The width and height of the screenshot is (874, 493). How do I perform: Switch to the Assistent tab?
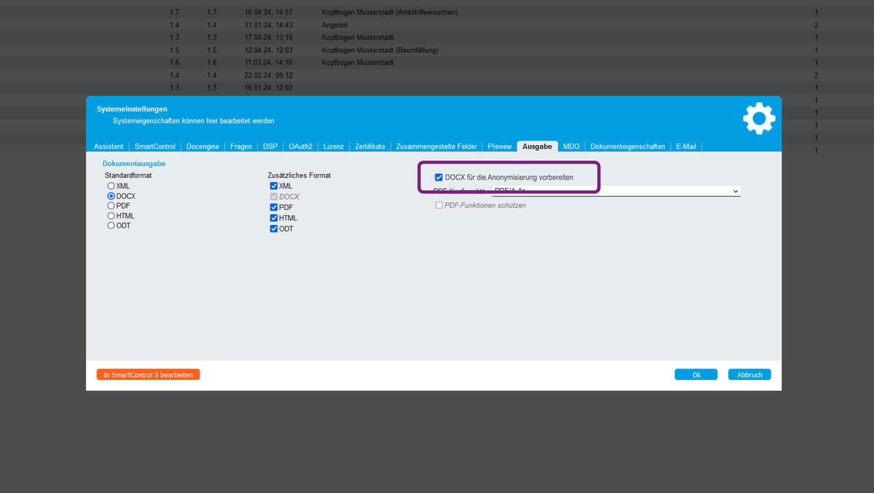click(108, 146)
